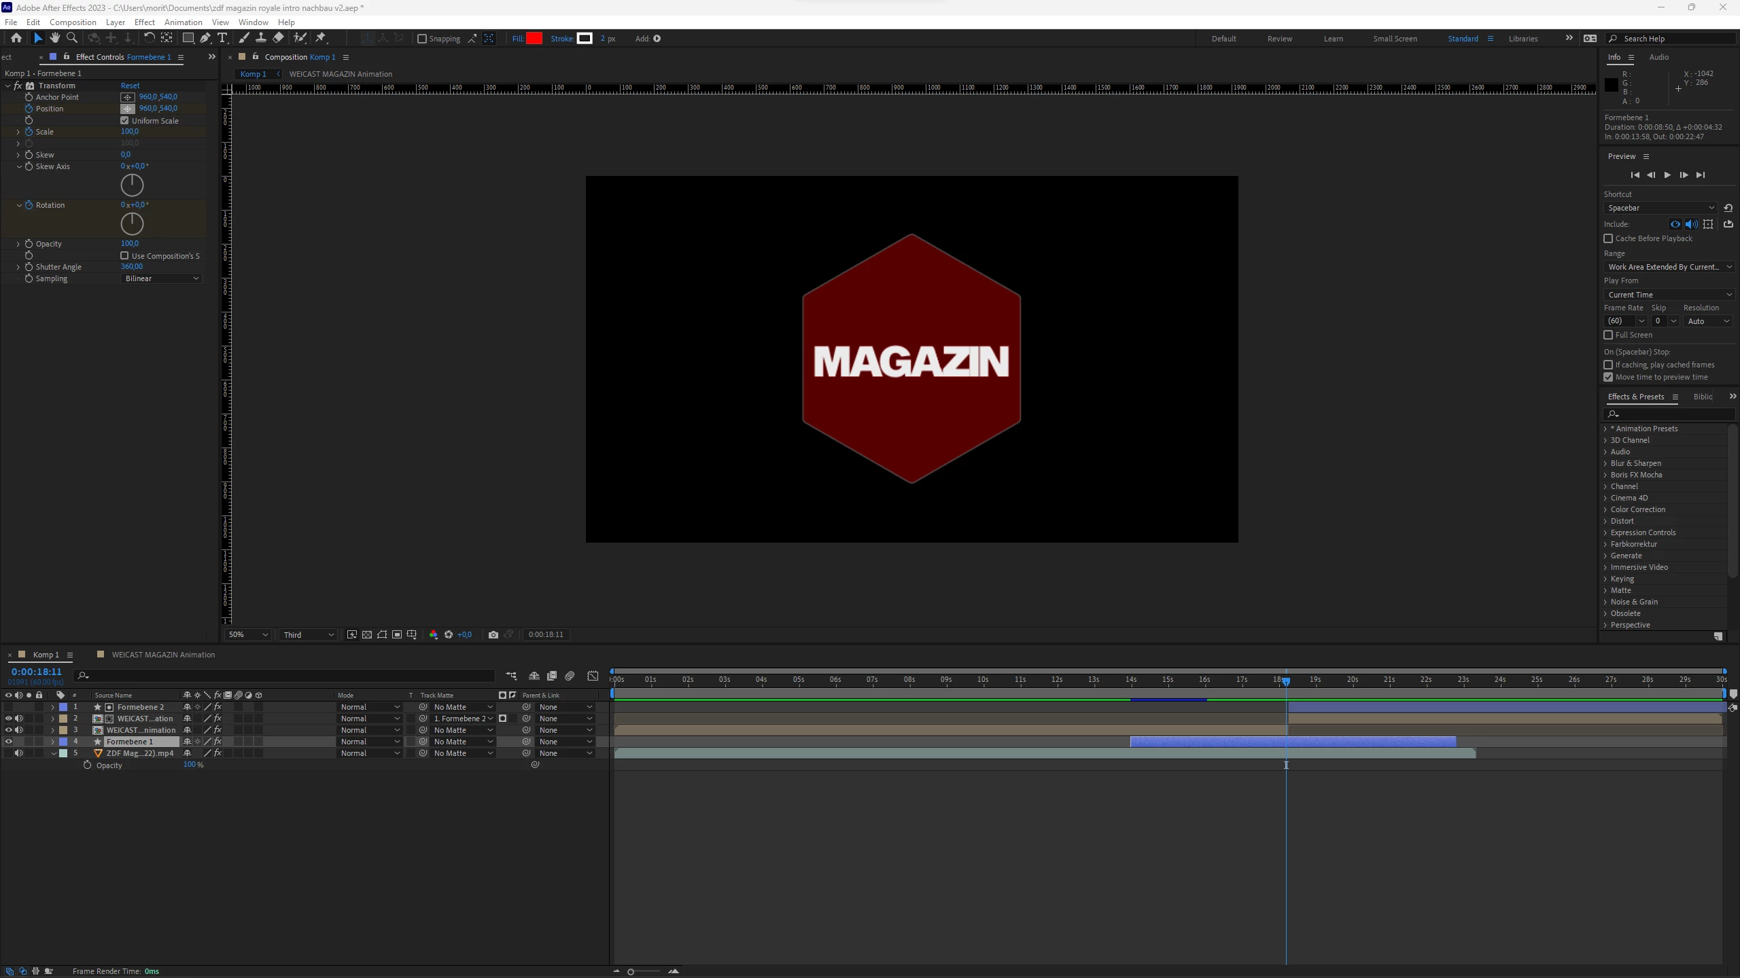The image size is (1740, 978).
Task: Take a snapshot with camera icon
Action: coord(493,634)
